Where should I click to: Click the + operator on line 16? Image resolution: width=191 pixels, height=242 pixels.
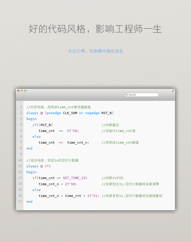coord(84,196)
